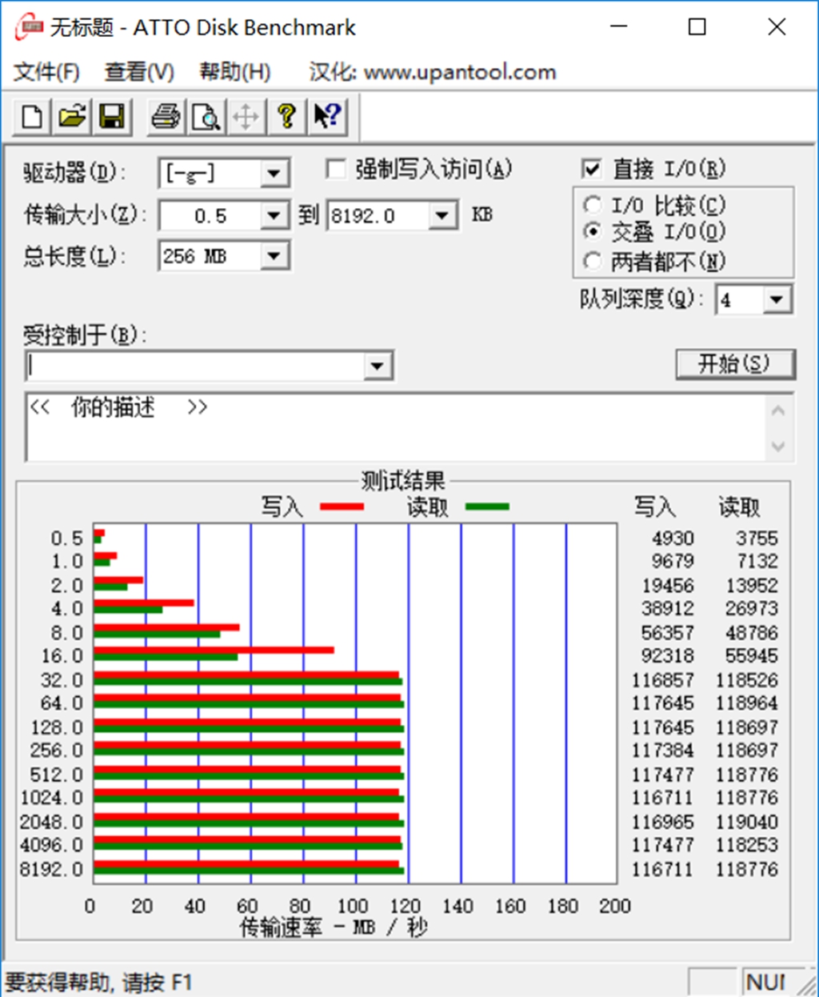819x997 pixels.
Task: Select the move/pan arrows icon
Action: (x=246, y=116)
